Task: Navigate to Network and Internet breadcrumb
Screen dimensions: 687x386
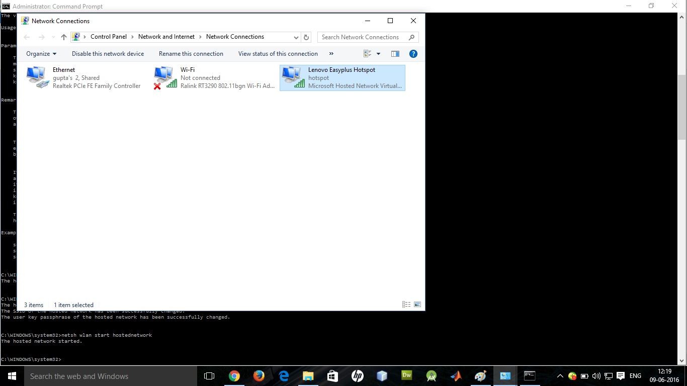Action: (166, 37)
